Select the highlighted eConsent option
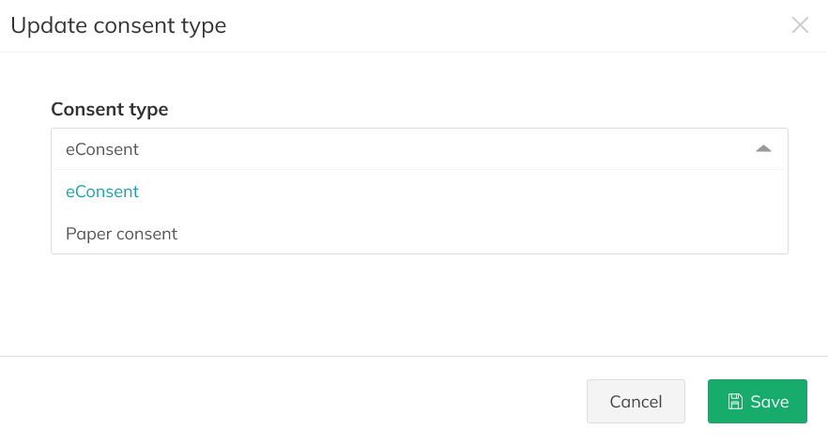 pos(102,192)
